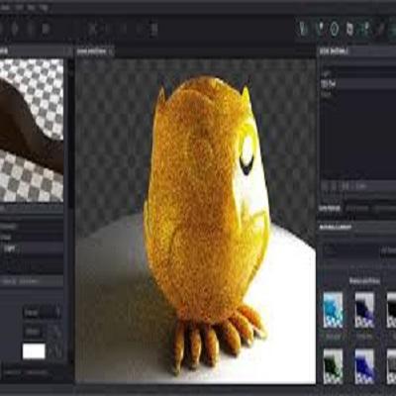Open the dropdown showing Light in left panel

point(32,248)
